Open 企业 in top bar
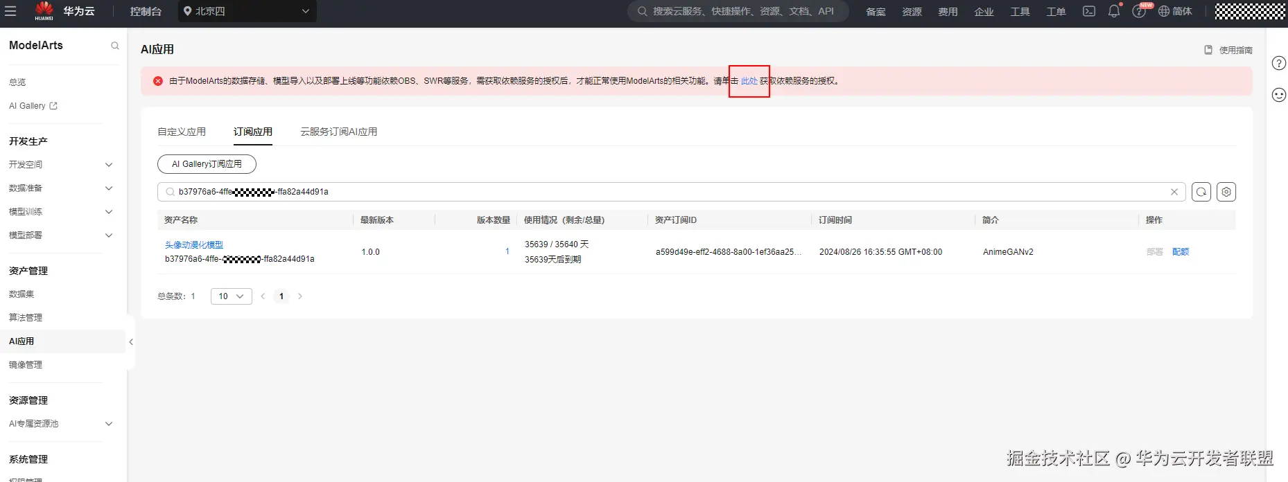 pos(984,11)
